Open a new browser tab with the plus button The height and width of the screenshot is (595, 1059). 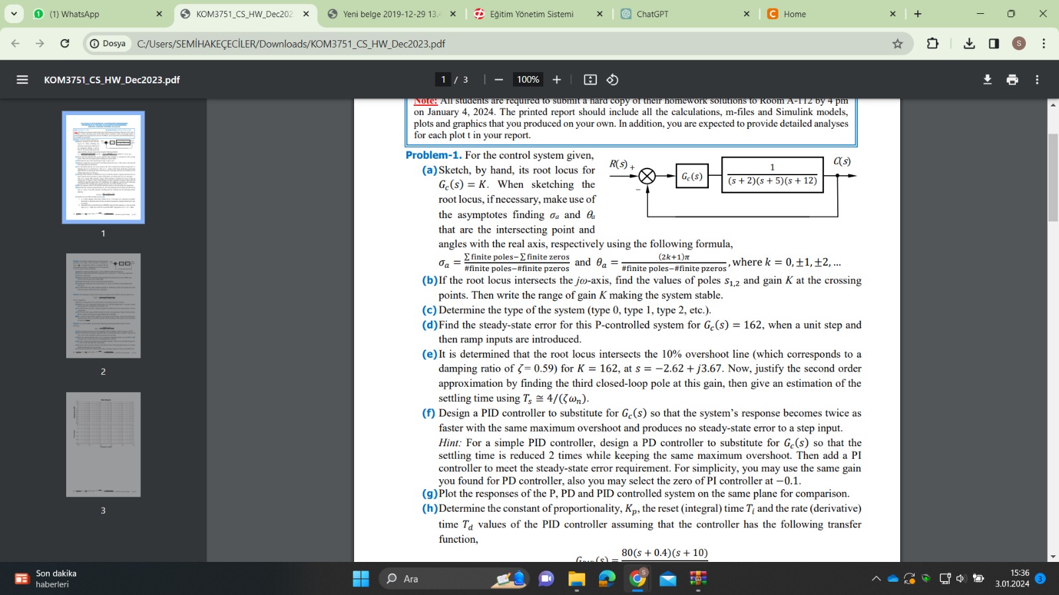(x=917, y=13)
